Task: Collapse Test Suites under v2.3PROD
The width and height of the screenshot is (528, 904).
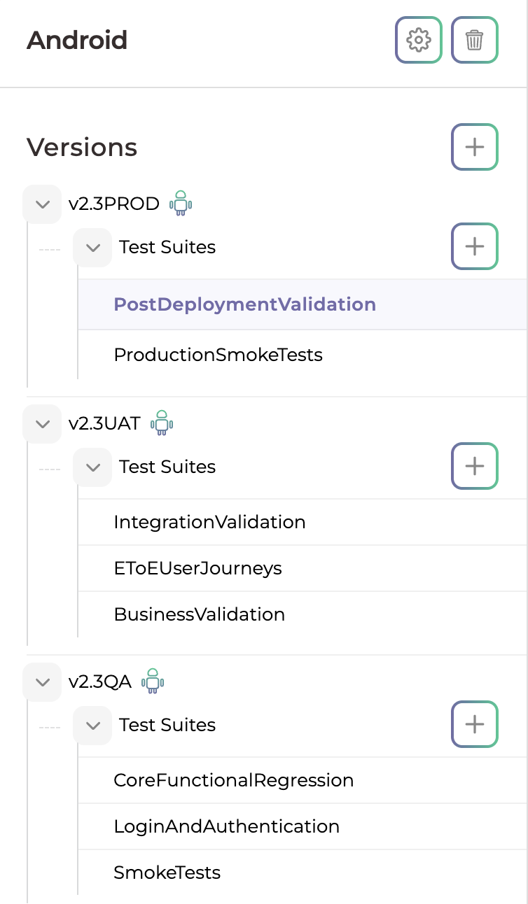Action: click(92, 247)
